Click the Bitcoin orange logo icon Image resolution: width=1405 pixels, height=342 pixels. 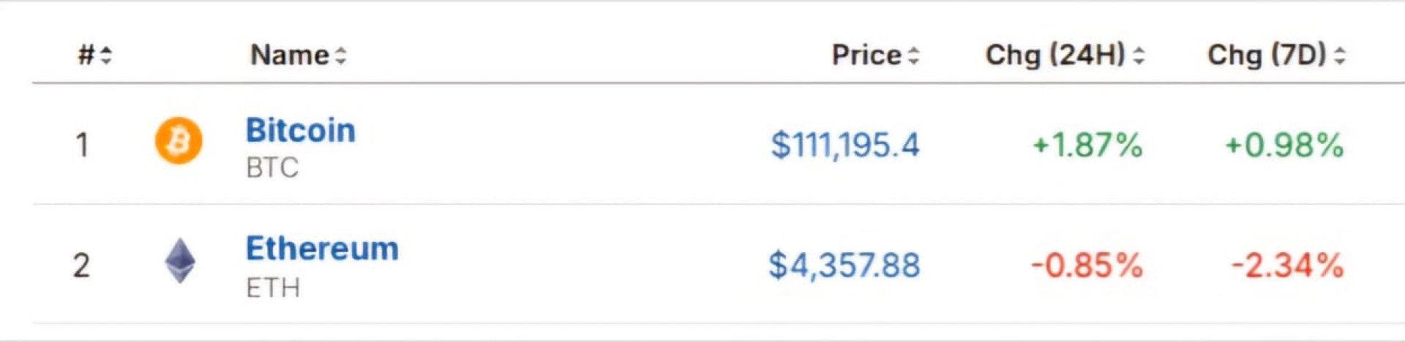pyautogui.click(x=179, y=140)
